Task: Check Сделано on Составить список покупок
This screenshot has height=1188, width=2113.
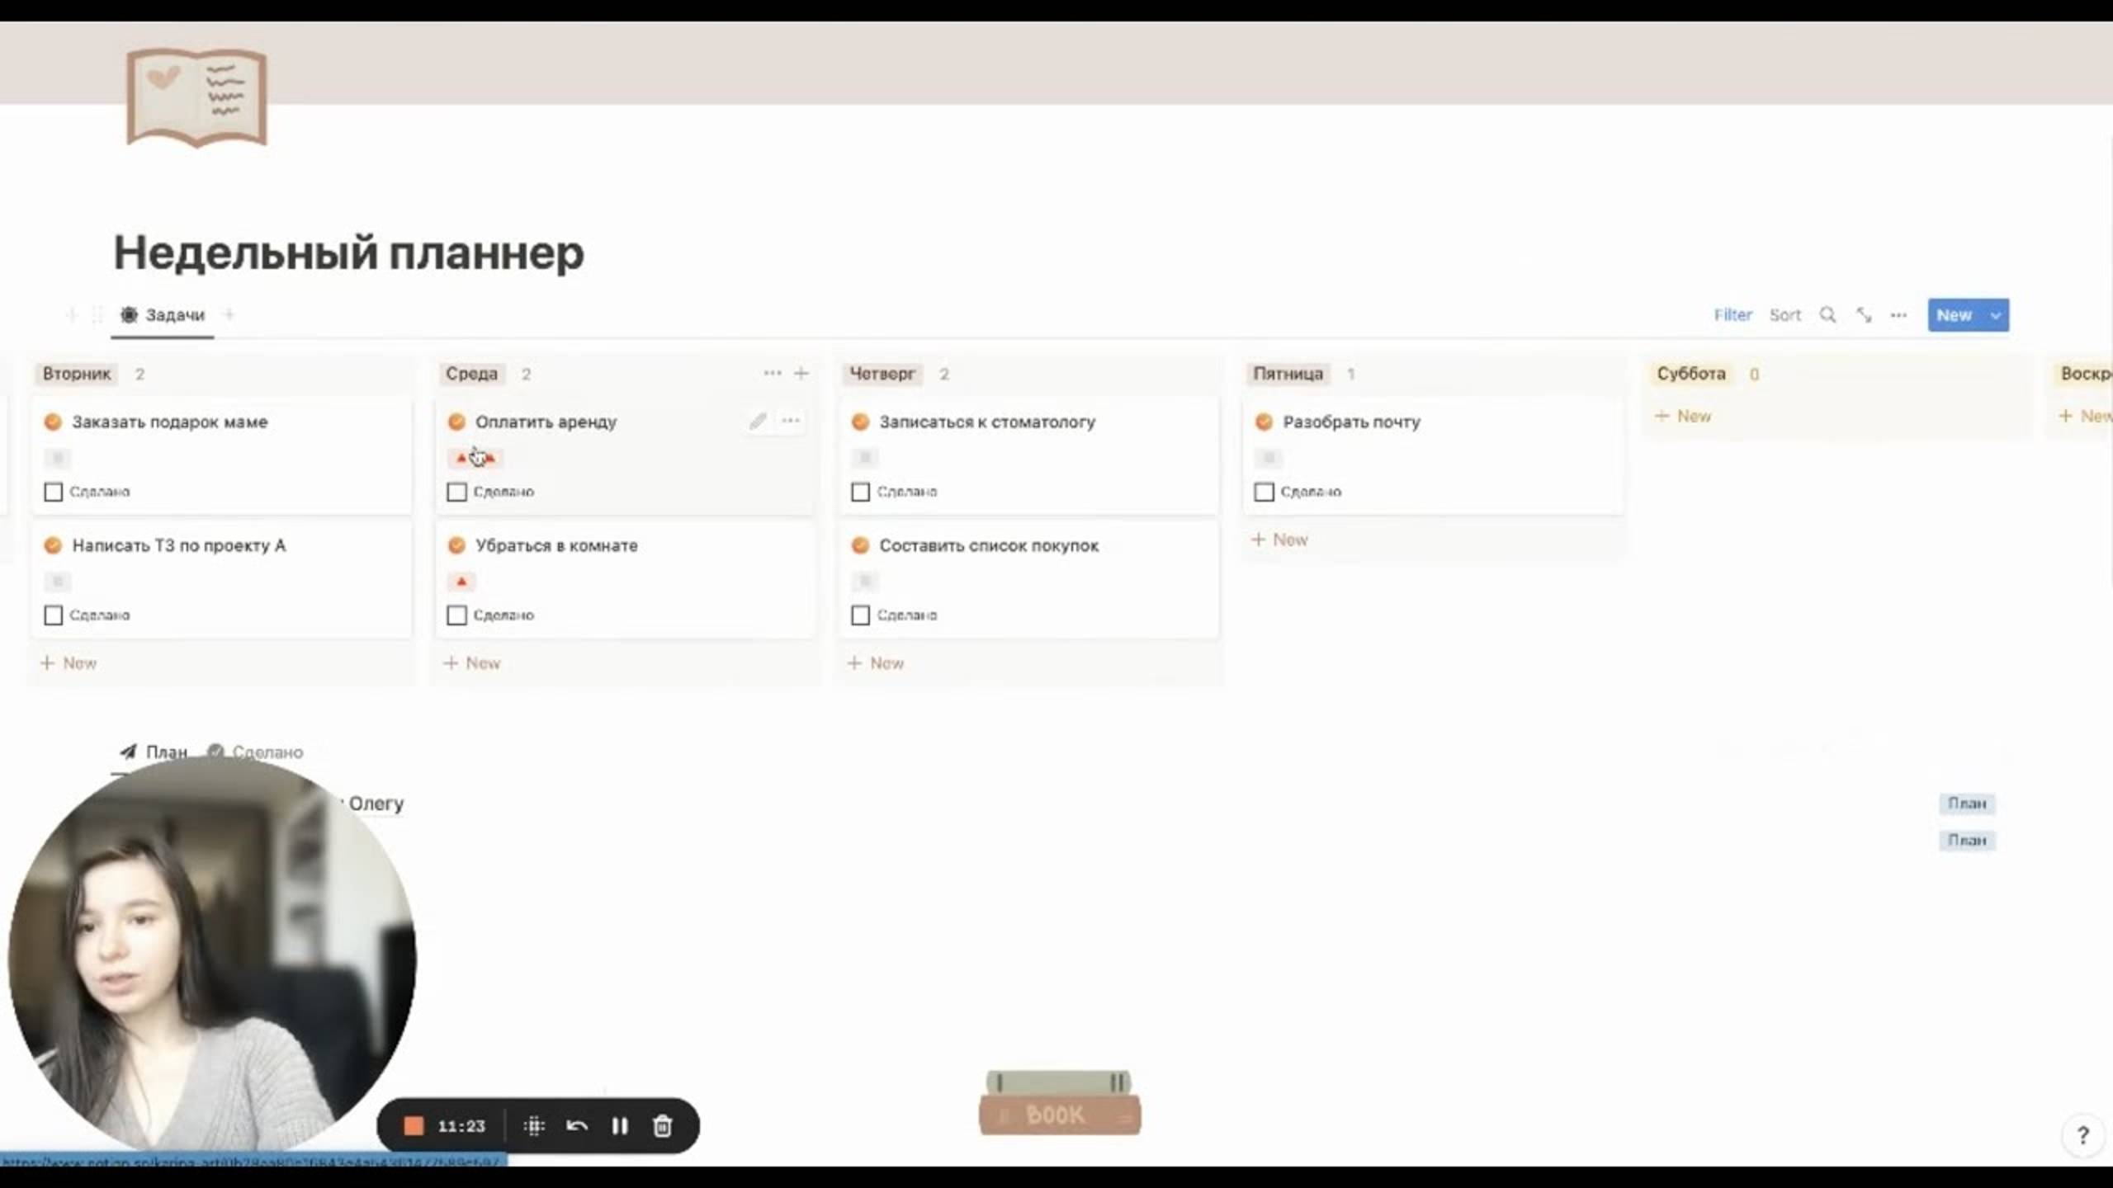Action: pyautogui.click(x=860, y=615)
